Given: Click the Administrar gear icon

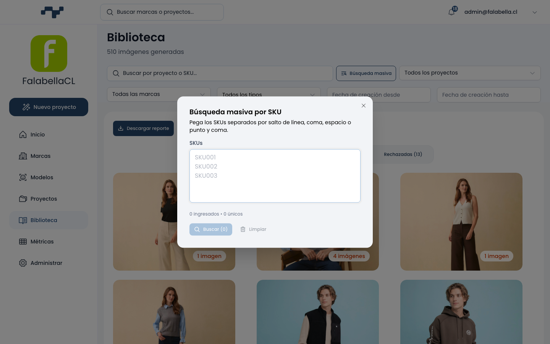Looking at the screenshot, I should point(23,263).
